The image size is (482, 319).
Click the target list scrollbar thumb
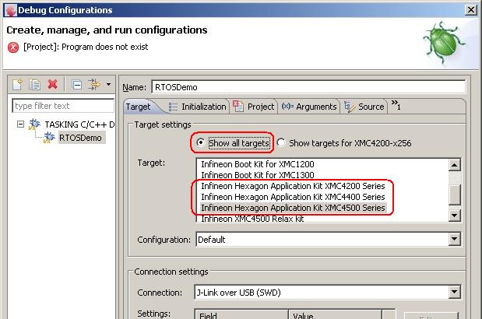point(454,195)
